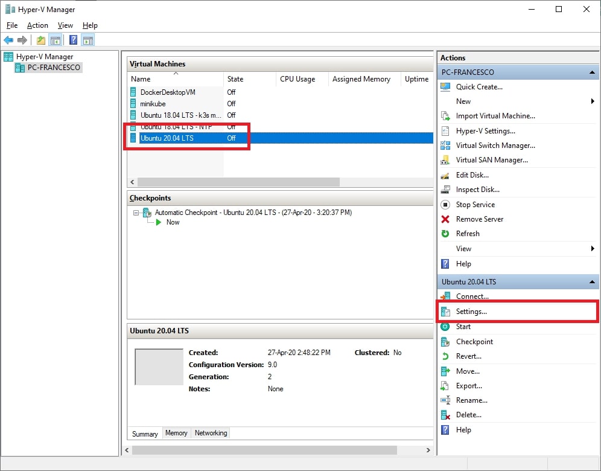Click the Edit Disk icon
Screen dimensions: 601x471
[x=445, y=175]
